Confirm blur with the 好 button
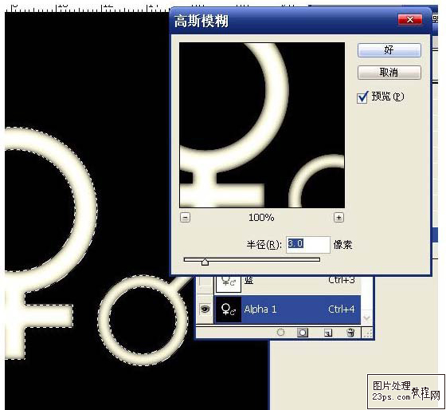 pos(389,50)
